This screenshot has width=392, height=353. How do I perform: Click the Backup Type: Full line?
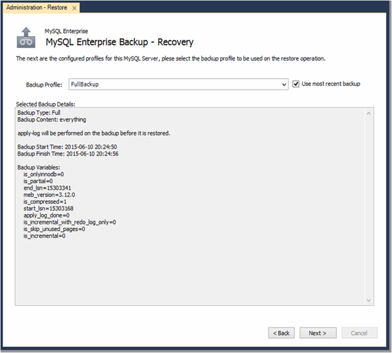[x=39, y=113]
